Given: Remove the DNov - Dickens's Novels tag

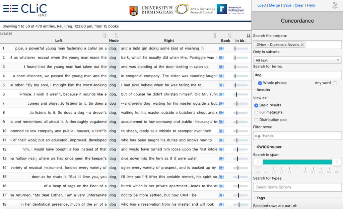Looking at the screenshot, I should (302, 44).
